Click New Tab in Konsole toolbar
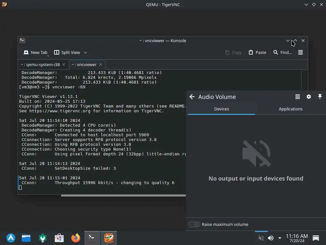Image resolution: width=326 pixels, height=245 pixels. click(35, 53)
